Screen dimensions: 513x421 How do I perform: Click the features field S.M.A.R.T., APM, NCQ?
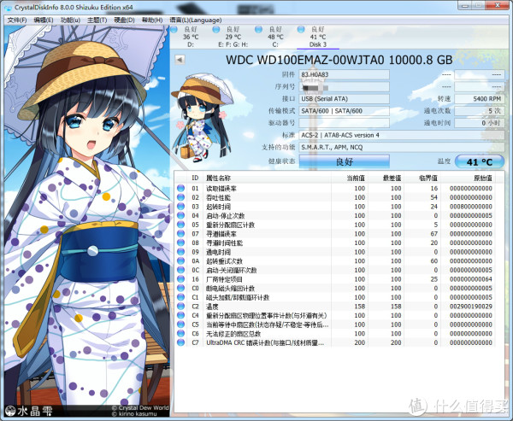coord(402,147)
